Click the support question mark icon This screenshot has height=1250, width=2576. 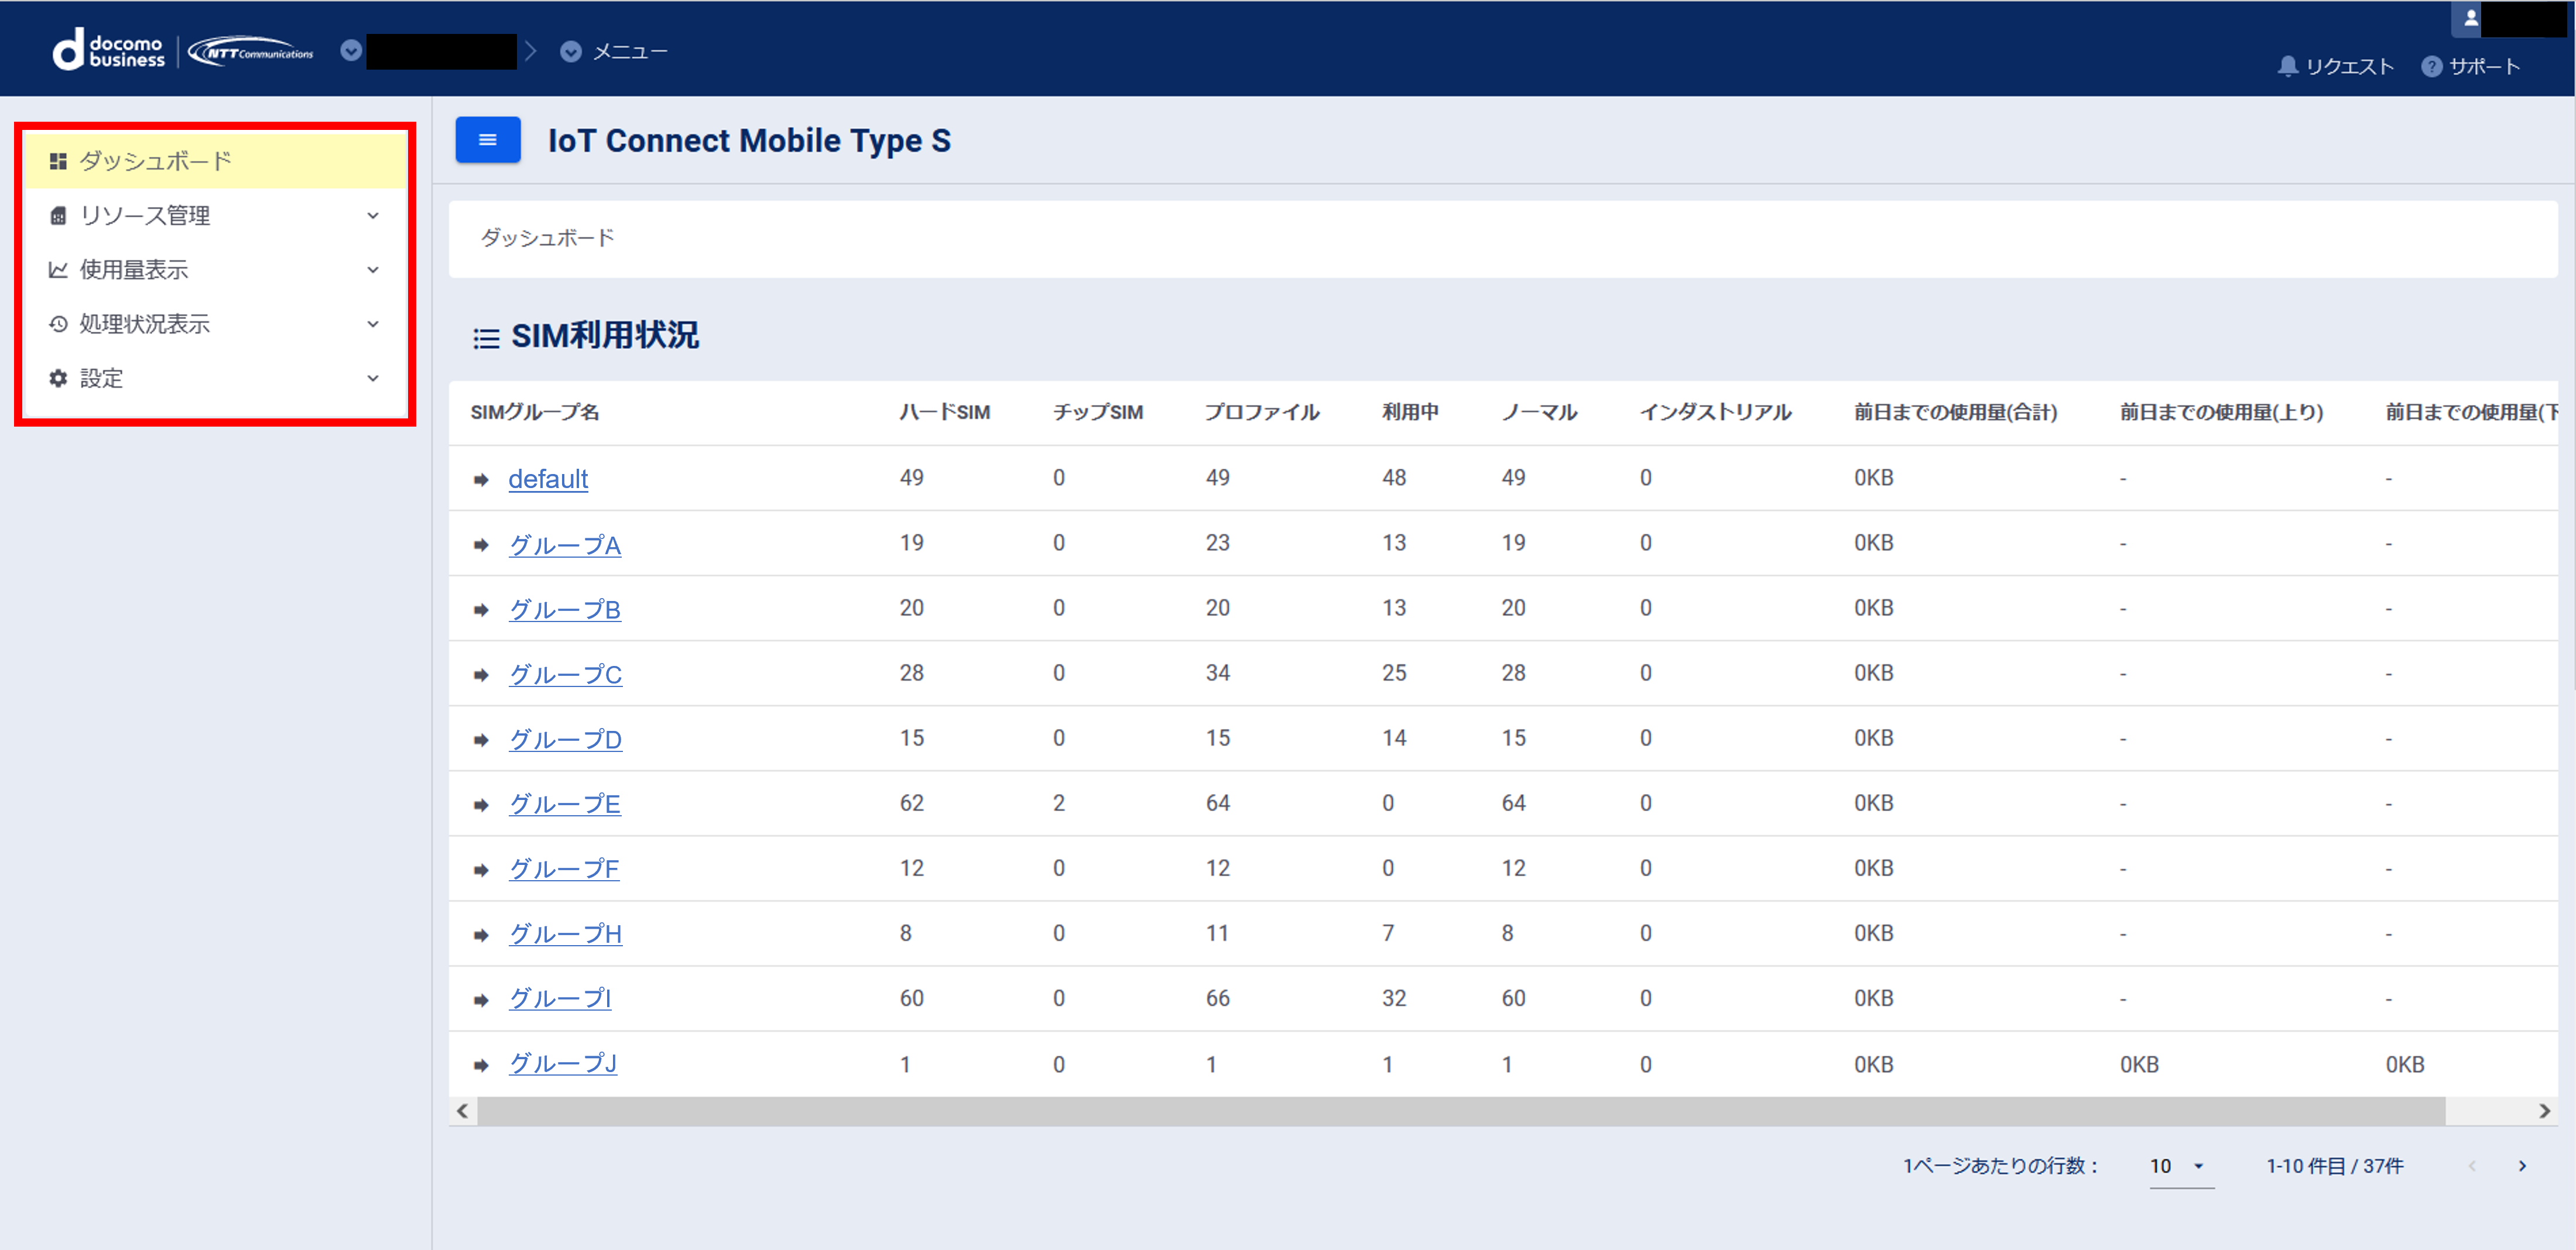2431,66
